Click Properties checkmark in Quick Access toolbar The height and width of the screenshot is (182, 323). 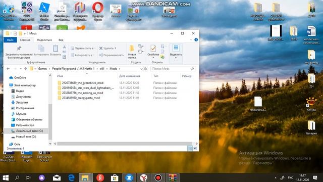pos(15,33)
